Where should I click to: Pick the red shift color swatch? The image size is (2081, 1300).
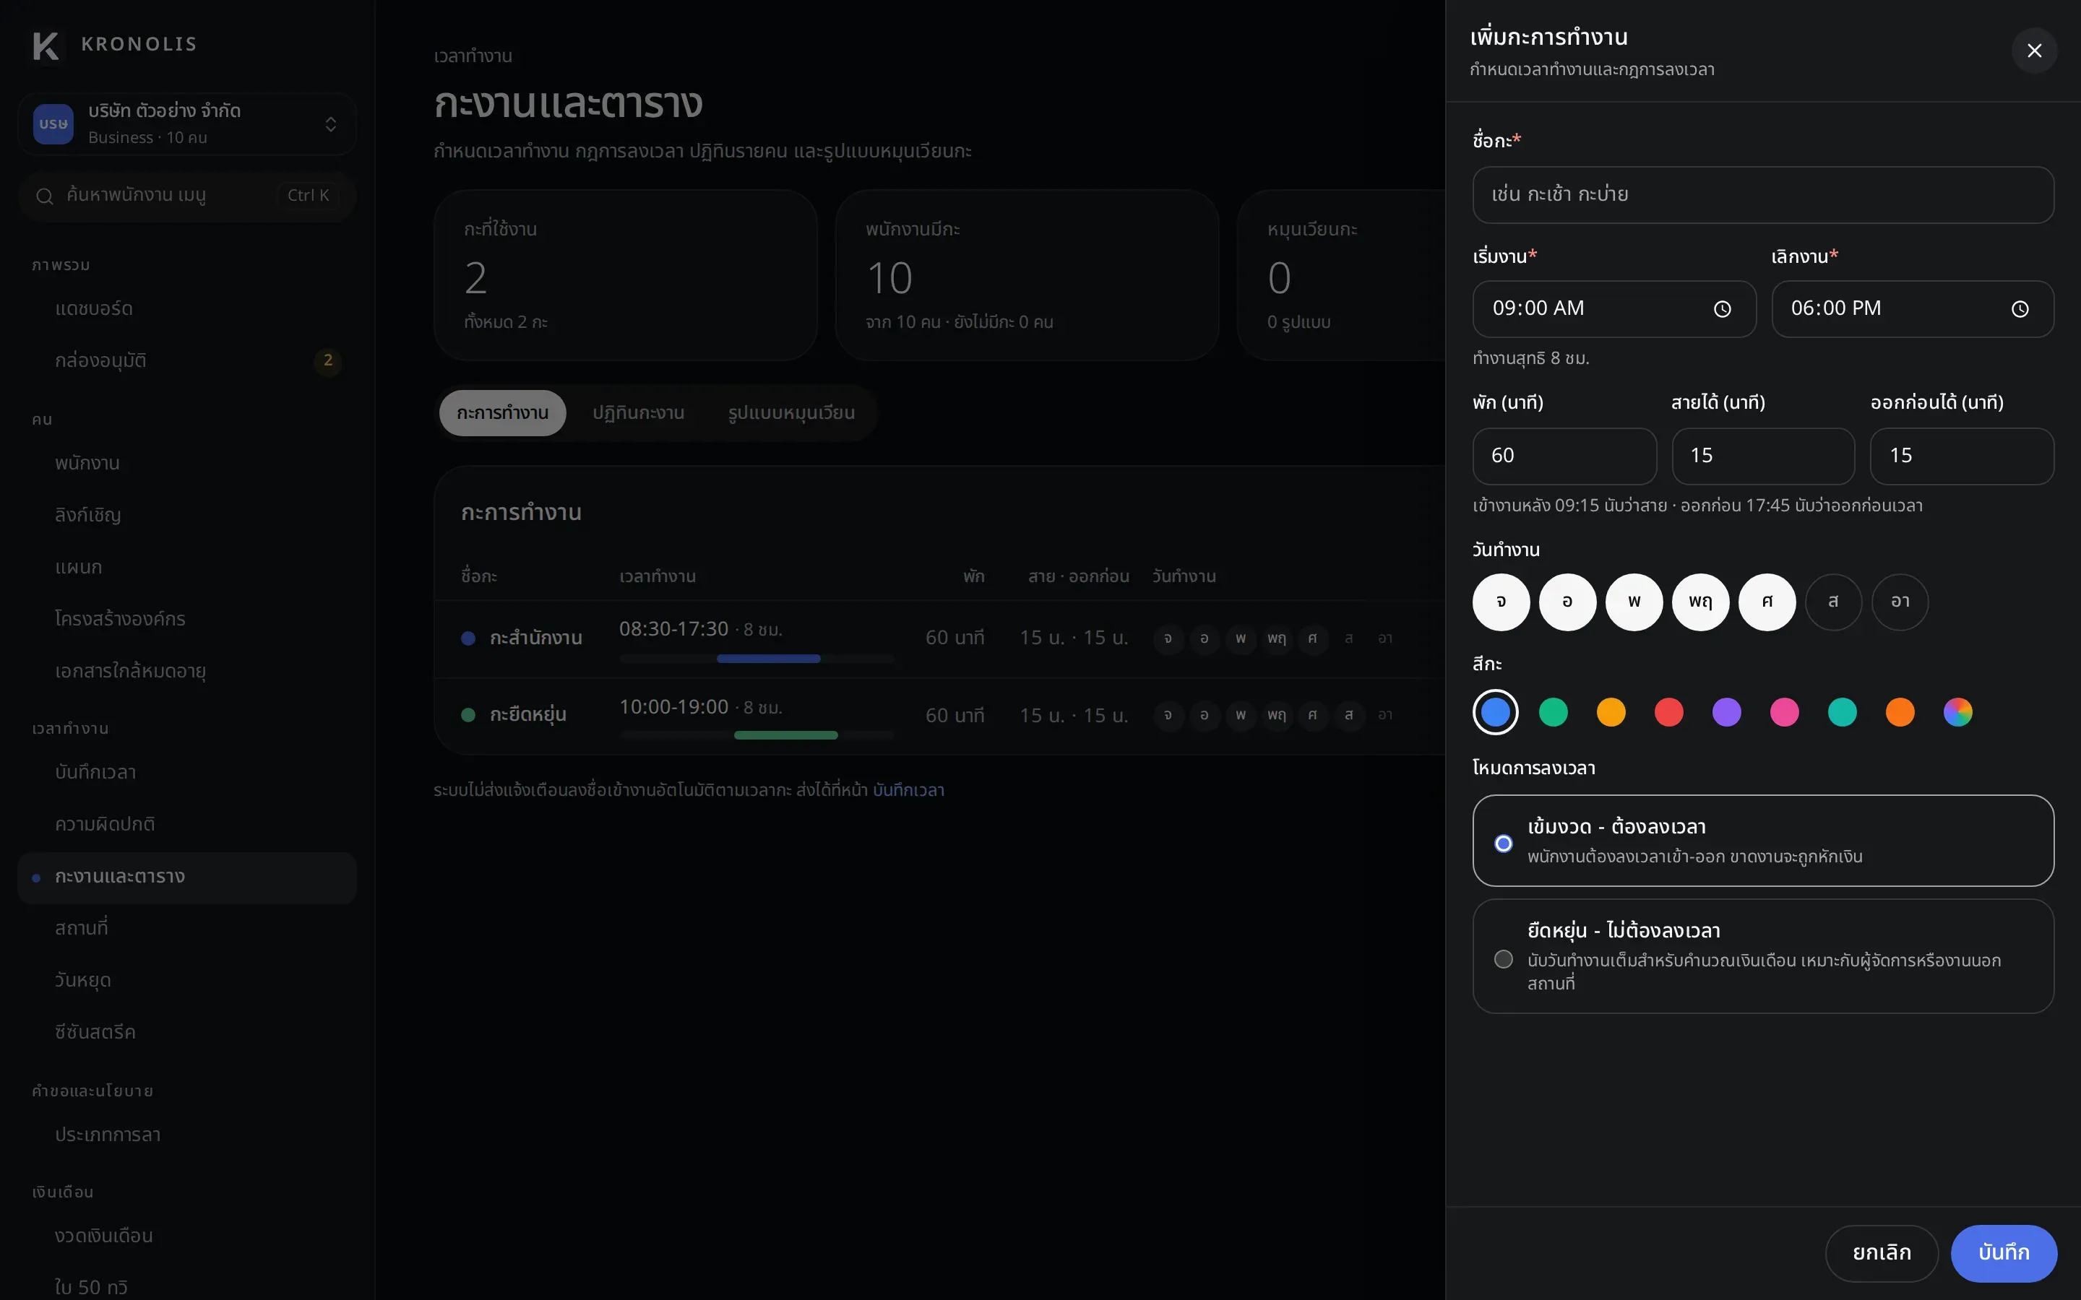(x=1668, y=712)
